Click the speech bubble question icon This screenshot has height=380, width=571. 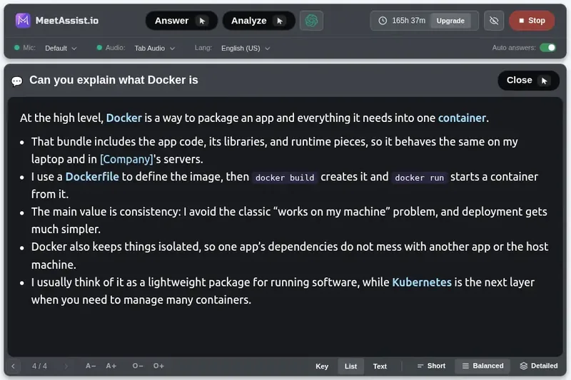(16, 81)
